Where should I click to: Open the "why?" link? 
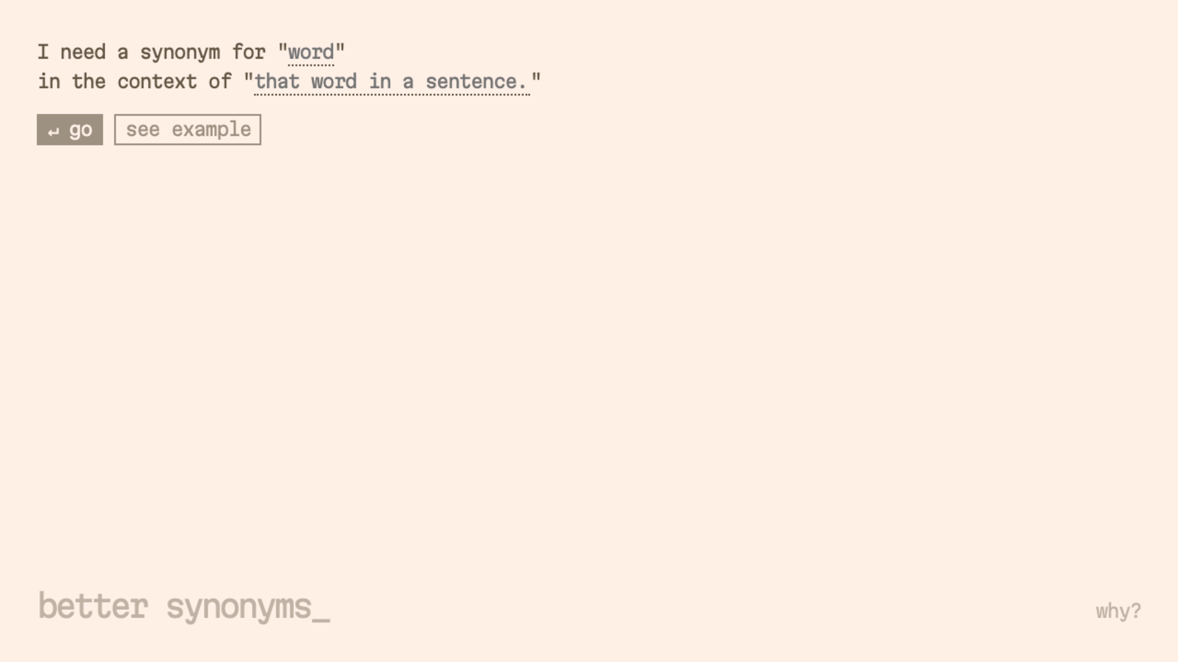pyautogui.click(x=1118, y=611)
